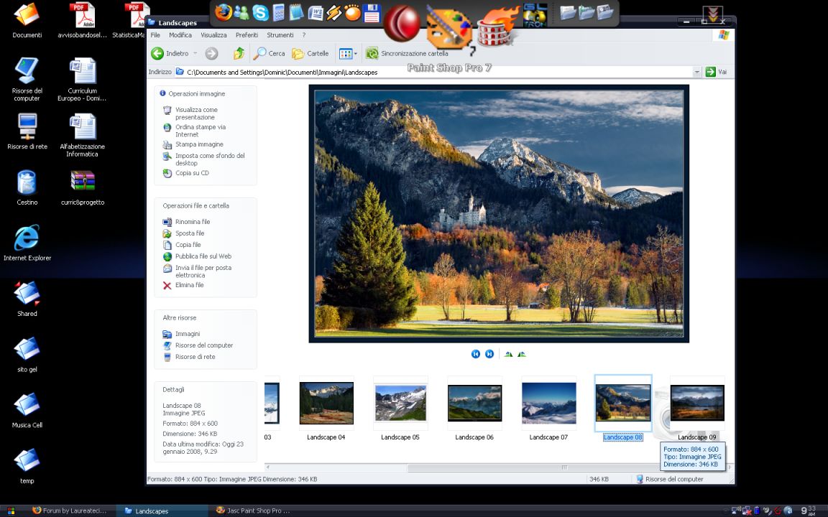828x517 pixels.
Task: Launch Firefox from the top dock
Action: pyautogui.click(x=223, y=11)
